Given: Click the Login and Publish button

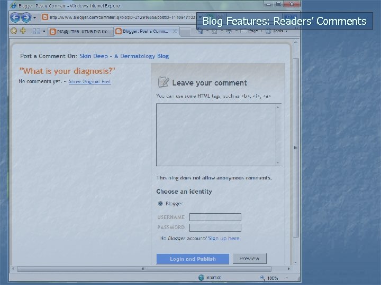Looking at the screenshot, I should 193,259.
